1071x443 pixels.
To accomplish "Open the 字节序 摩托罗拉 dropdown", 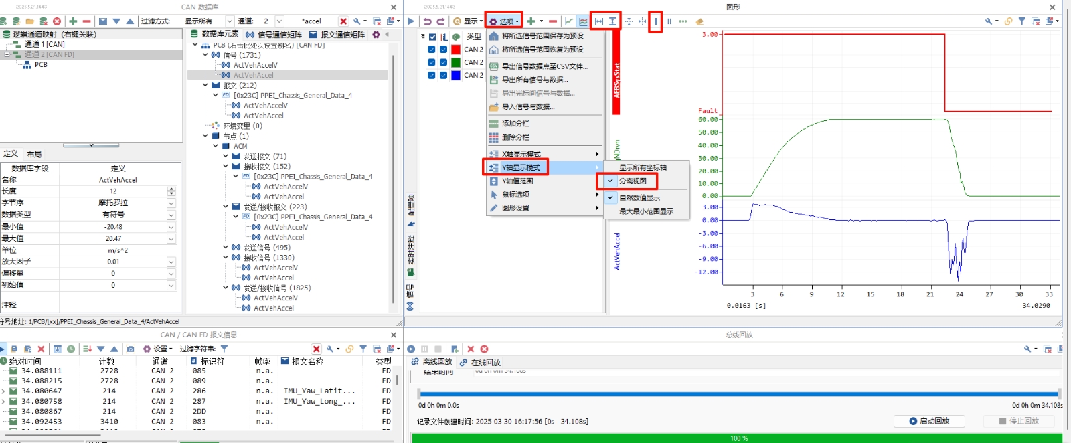I will pyautogui.click(x=171, y=203).
